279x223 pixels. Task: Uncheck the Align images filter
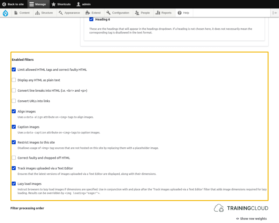coord(14,111)
